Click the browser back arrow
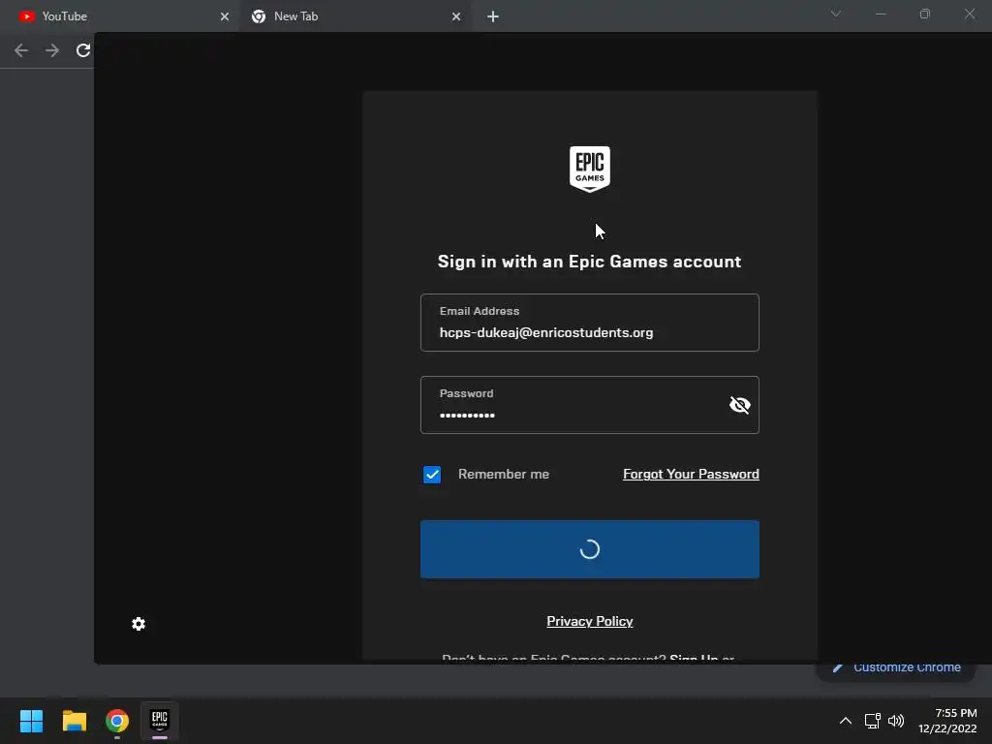The width and height of the screenshot is (992, 744). tap(21, 50)
